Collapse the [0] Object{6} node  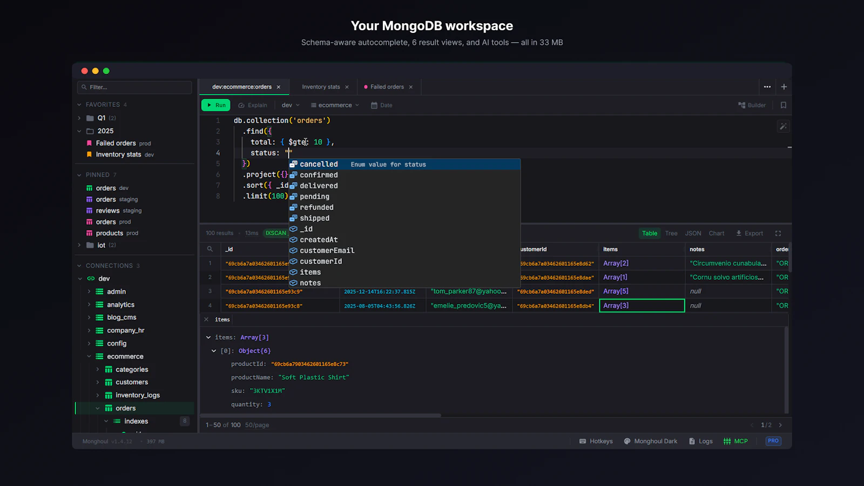[214, 351]
